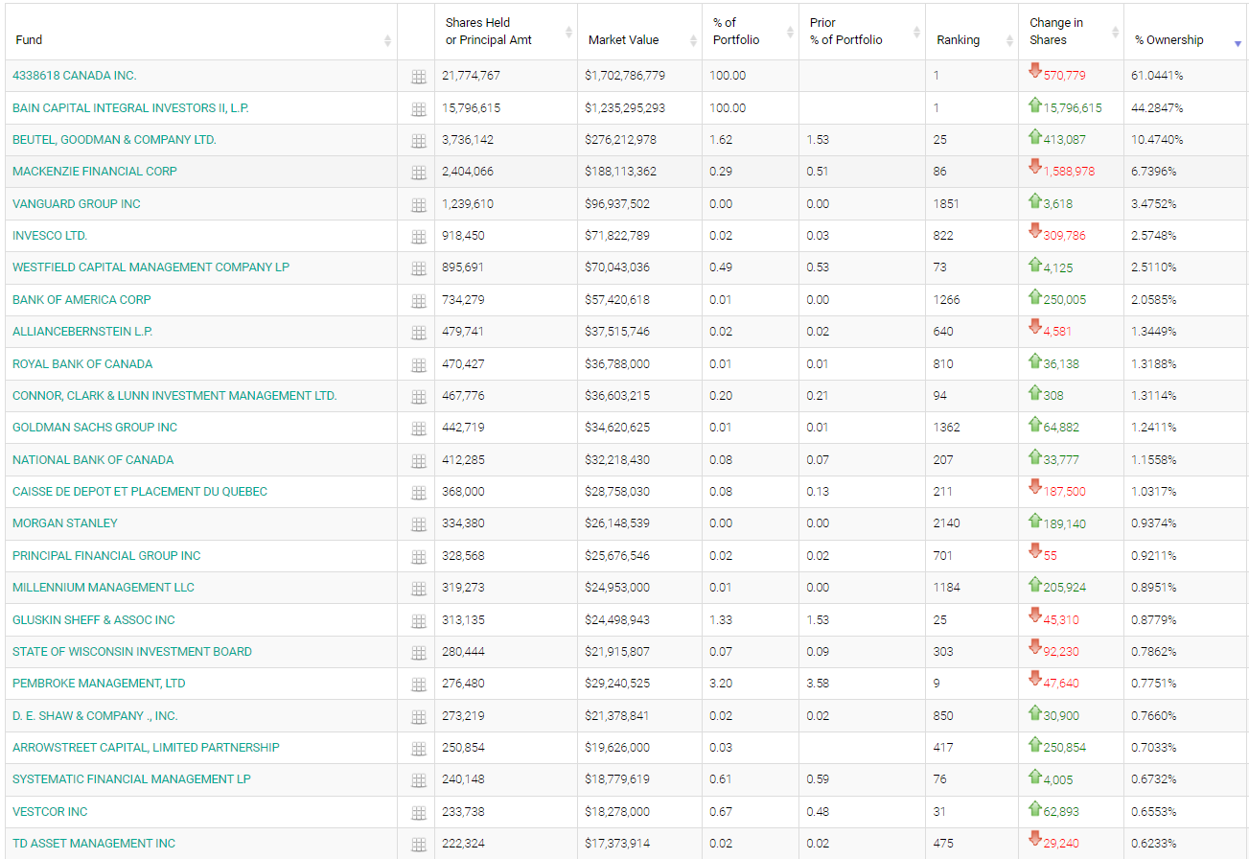Open D. E. SHAW & COMPANY link
Image resolution: width=1249 pixels, height=859 pixels.
tap(95, 716)
